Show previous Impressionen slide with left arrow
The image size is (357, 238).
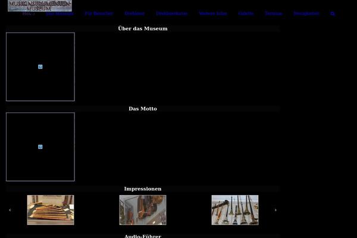coord(10,210)
